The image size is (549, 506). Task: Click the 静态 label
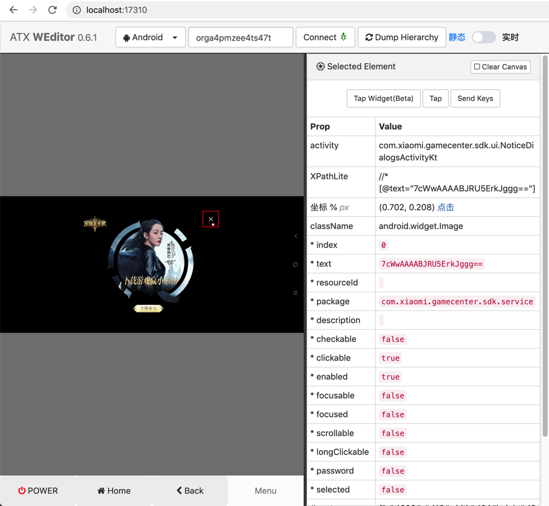coord(457,37)
